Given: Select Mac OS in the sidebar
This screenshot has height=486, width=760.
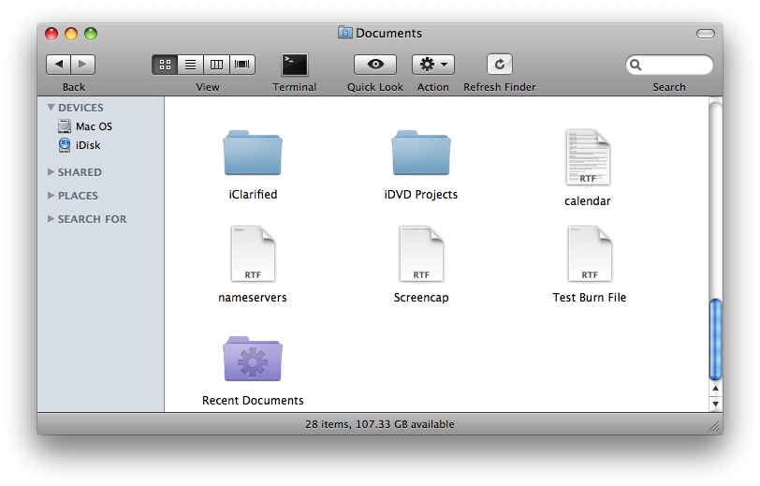Looking at the screenshot, I should point(94,126).
